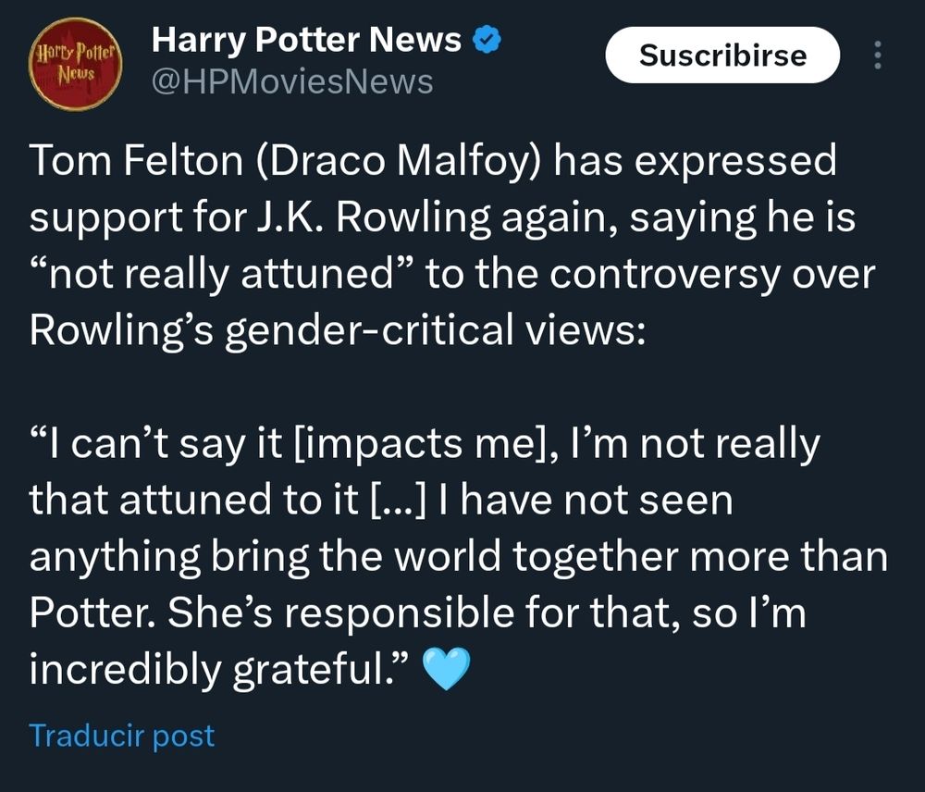This screenshot has width=925, height=792.
Task: Click the word "Potter." in the quote
Action: click(94, 612)
